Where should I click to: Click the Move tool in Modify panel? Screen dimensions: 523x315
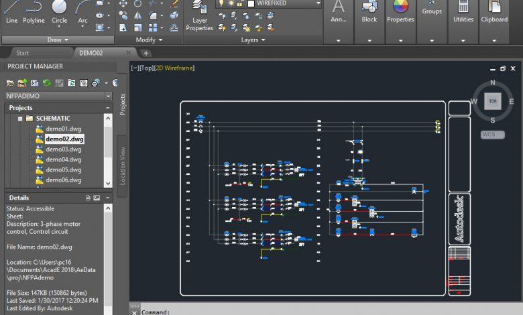[x=123, y=3]
